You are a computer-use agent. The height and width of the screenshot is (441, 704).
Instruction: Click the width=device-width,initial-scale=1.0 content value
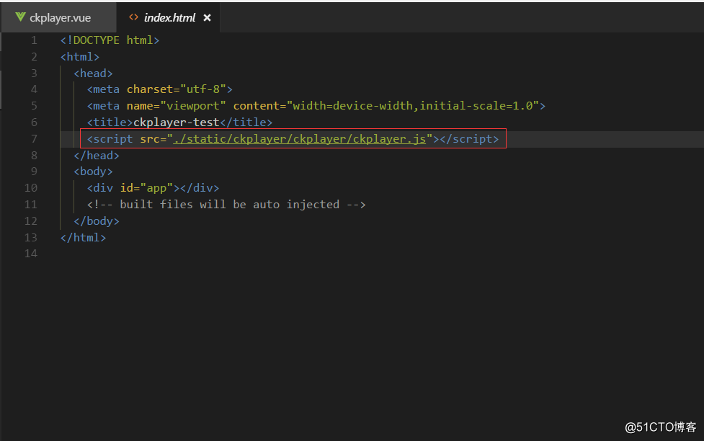pyautogui.click(x=413, y=106)
